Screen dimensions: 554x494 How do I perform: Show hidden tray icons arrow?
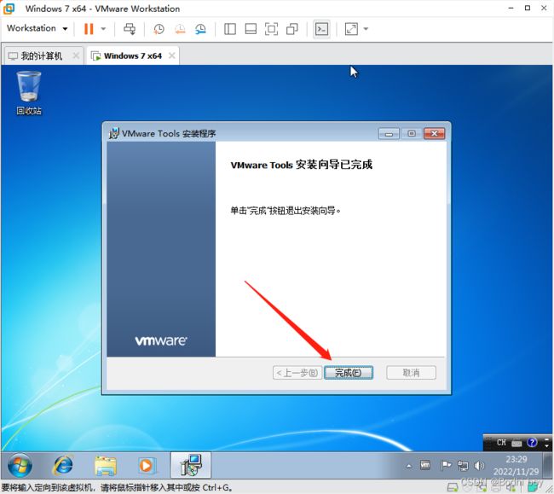point(409,466)
